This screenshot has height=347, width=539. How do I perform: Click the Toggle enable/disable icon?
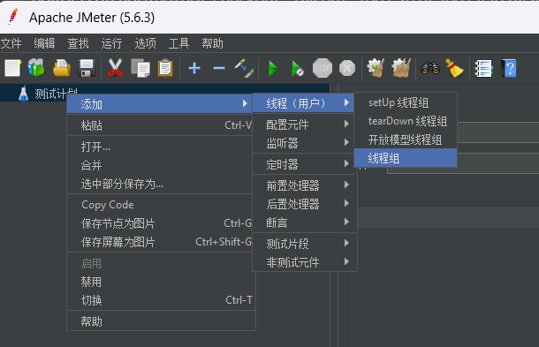pos(244,68)
